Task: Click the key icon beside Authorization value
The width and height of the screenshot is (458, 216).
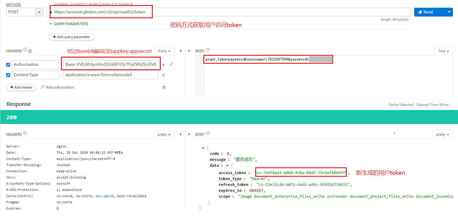Action: tap(171, 64)
